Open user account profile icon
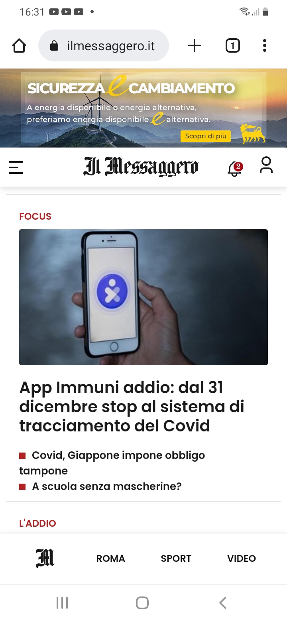Screen dimensions: 287x622 click(x=266, y=165)
